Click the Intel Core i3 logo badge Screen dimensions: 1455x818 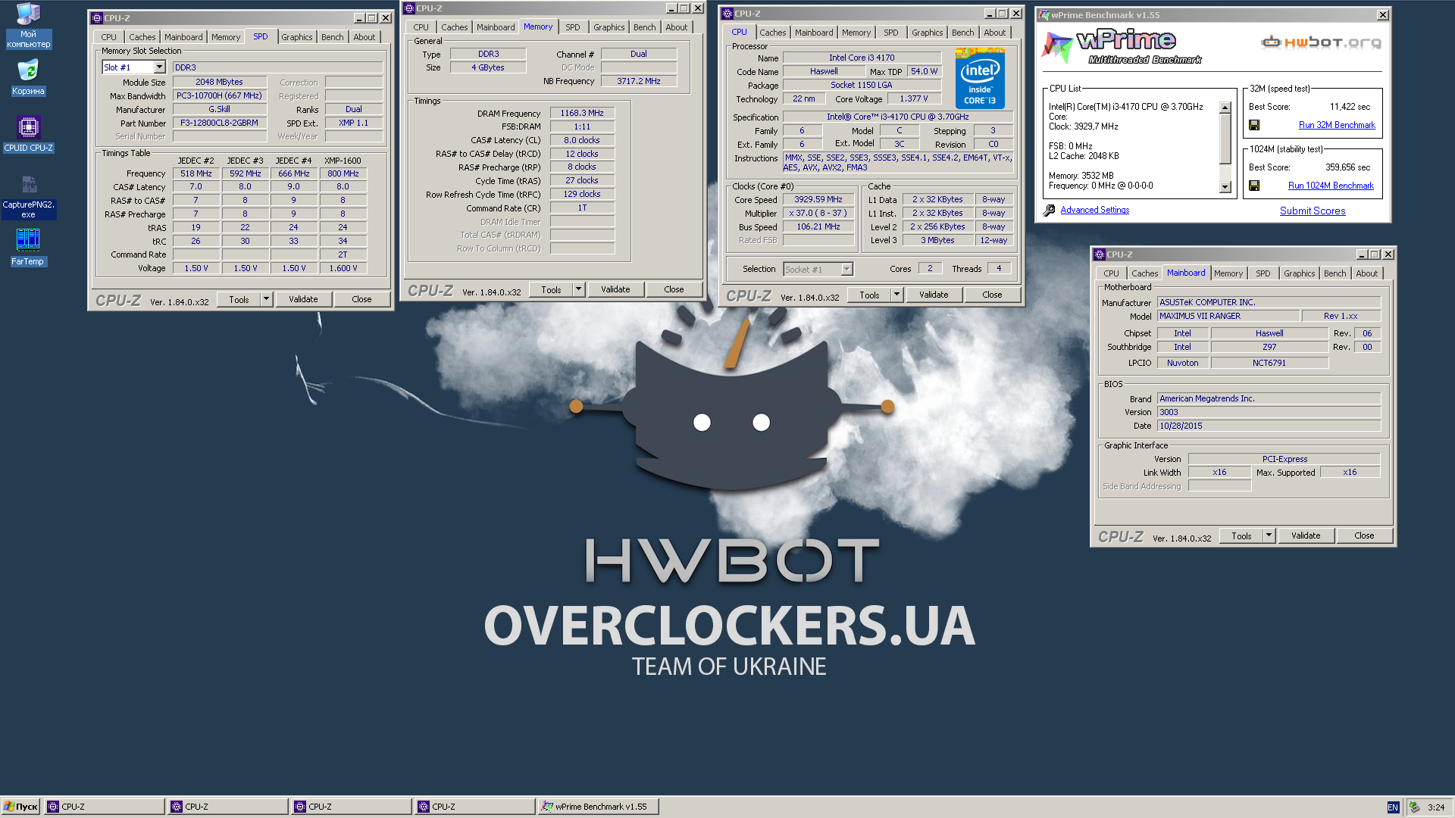pyautogui.click(x=980, y=79)
